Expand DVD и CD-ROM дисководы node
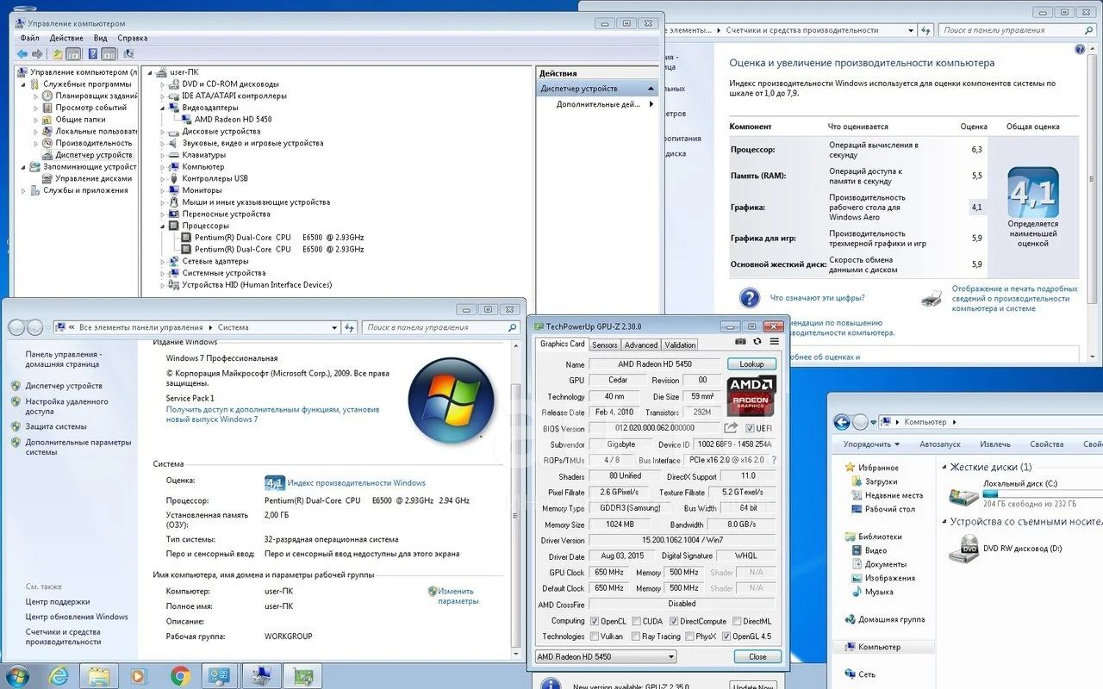1103x689 pixels. click(x=162, y=84)
